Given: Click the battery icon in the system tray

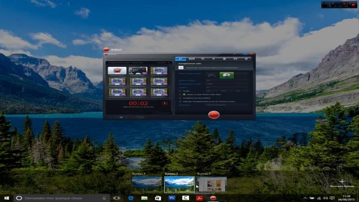Looking at the screenshot, I should (312, 198).
